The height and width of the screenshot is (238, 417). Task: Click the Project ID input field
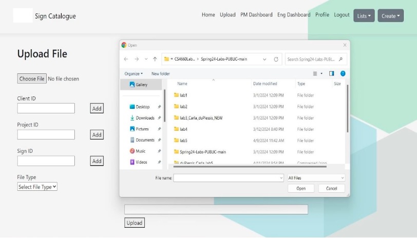tap(46, 135)
